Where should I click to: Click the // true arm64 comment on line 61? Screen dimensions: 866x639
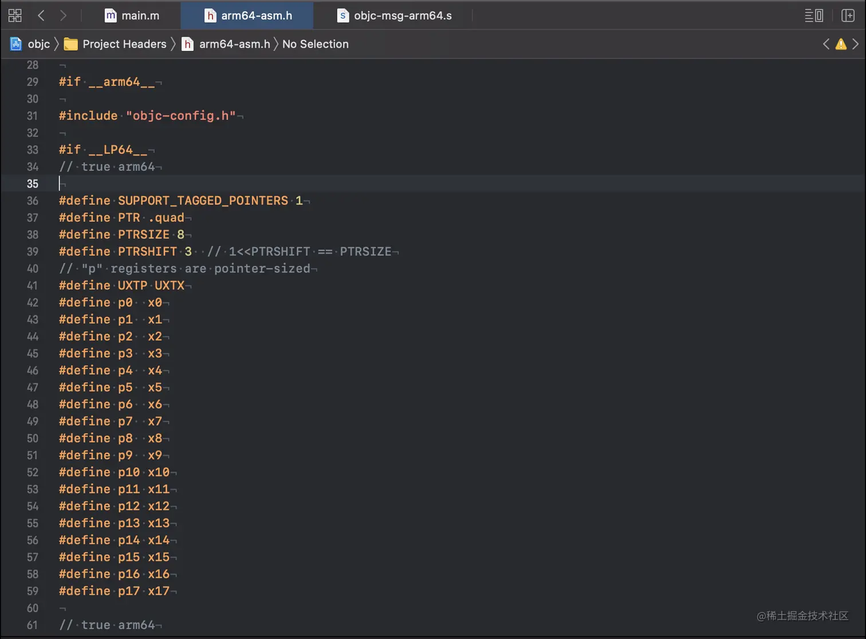tap(107, 625)
